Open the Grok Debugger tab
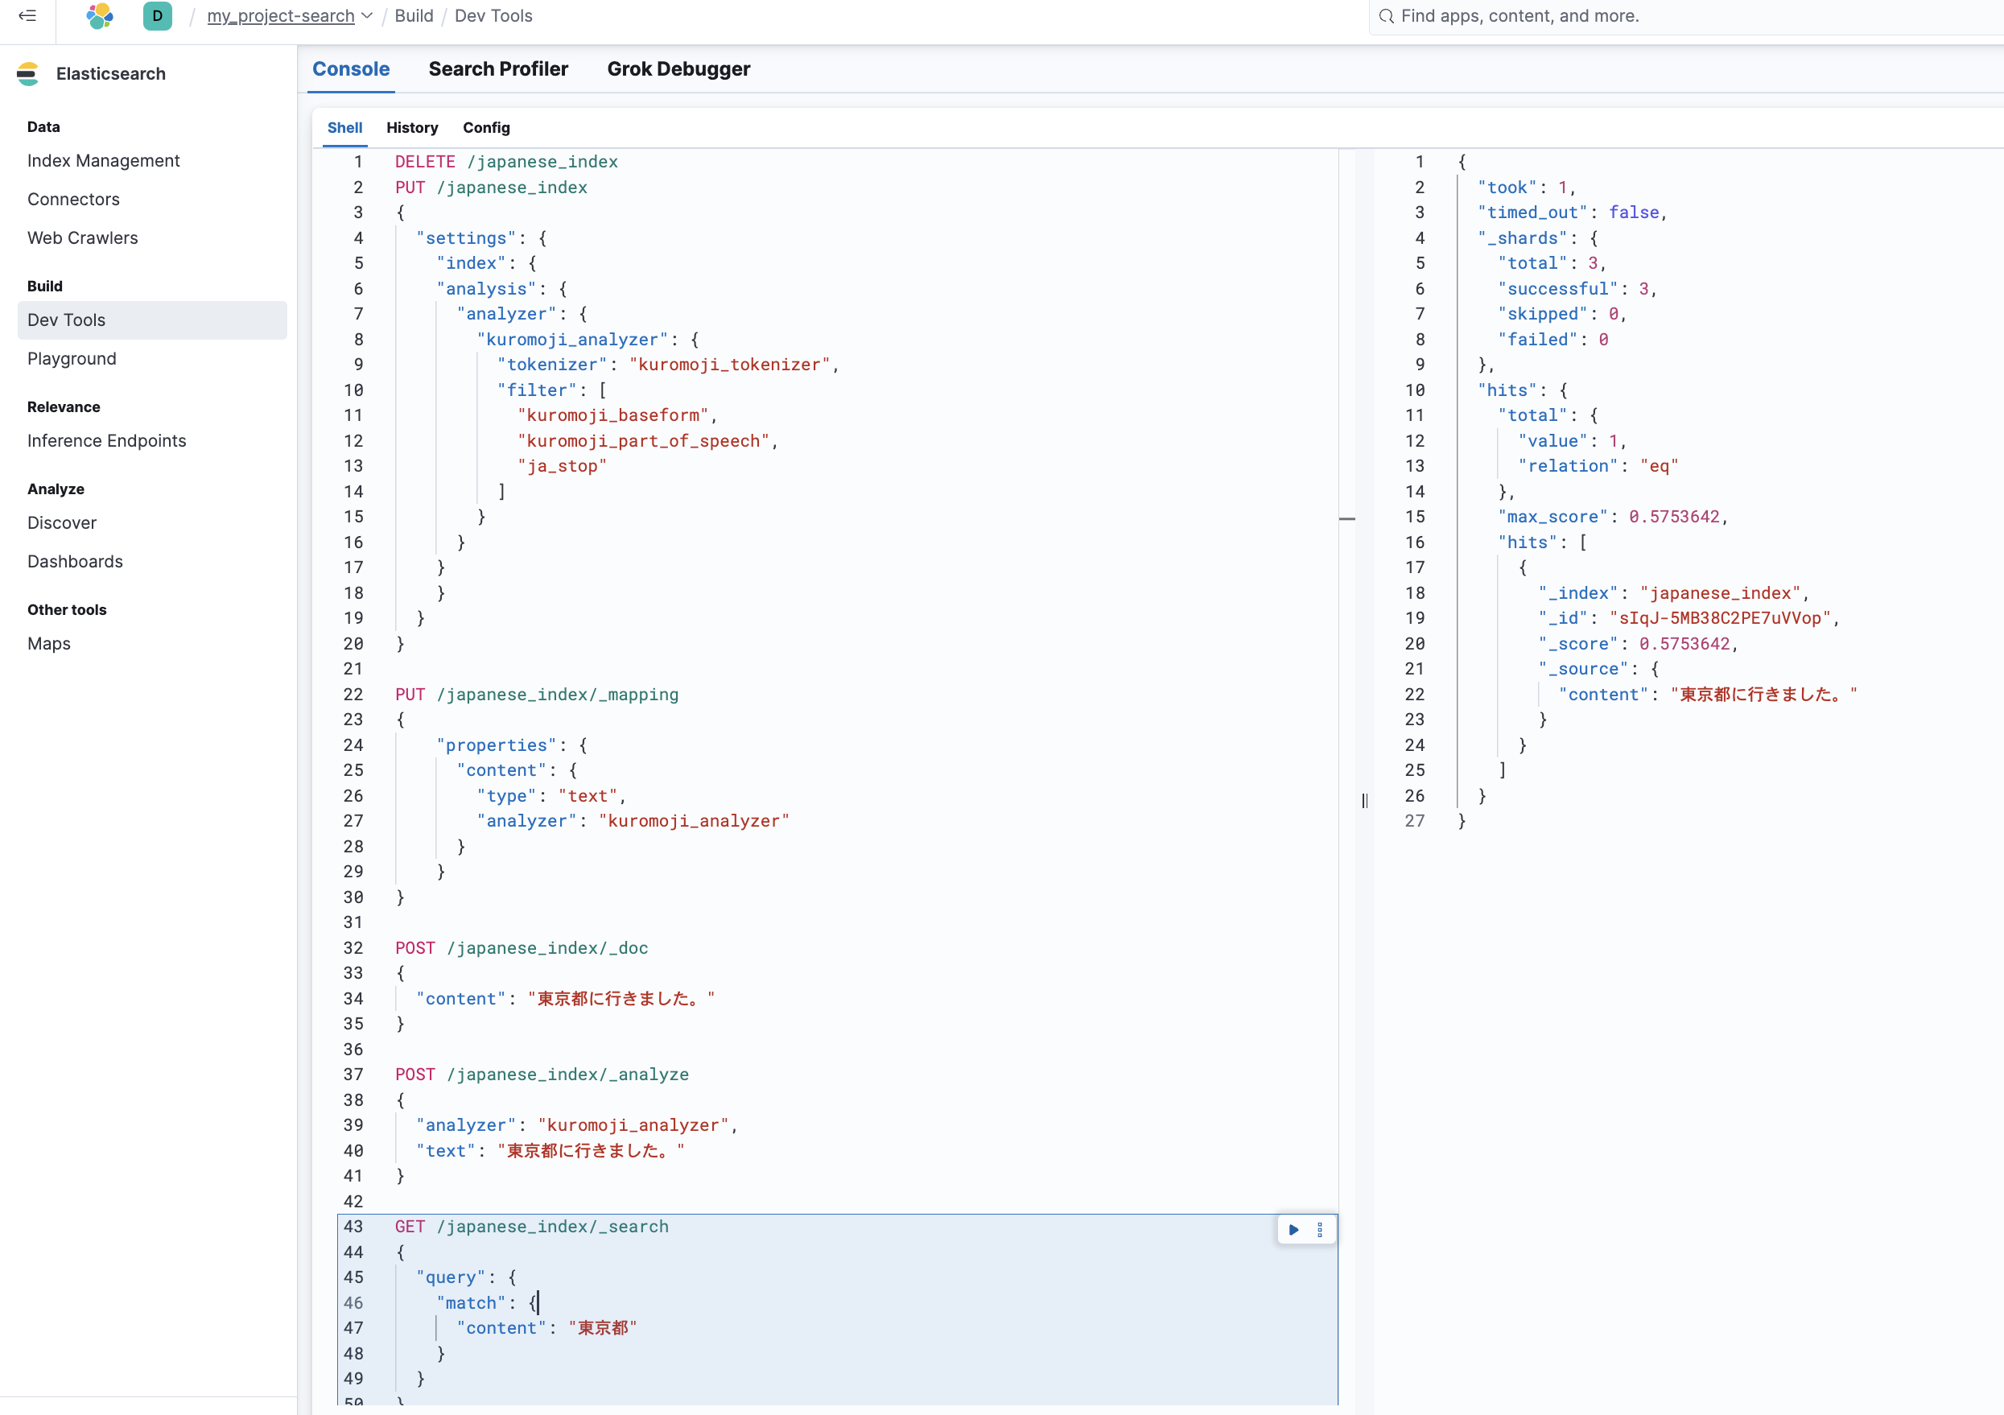The height and width of the screenshot is (1415, 2004). click(x=678, y=69)
